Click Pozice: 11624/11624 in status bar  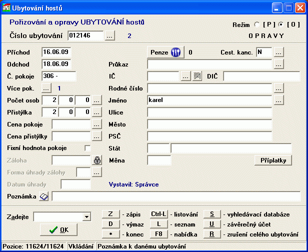(x=33, y=246)
